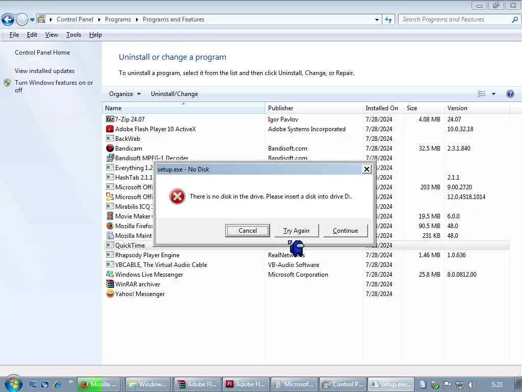Image resolution: width=522 pixels, height=392 pixels.
Task: Sort by the Publisher column header
Action: 314,108
